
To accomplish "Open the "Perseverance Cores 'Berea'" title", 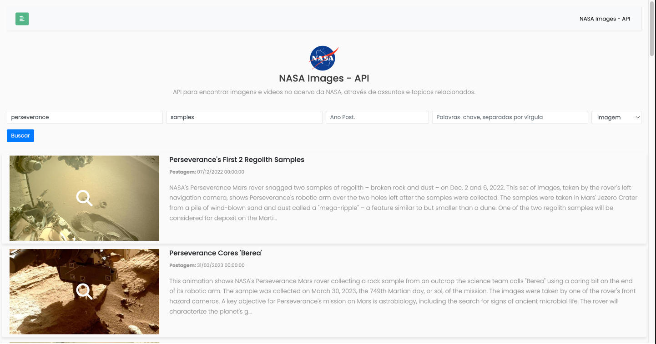I will click(x=216, y=253).
